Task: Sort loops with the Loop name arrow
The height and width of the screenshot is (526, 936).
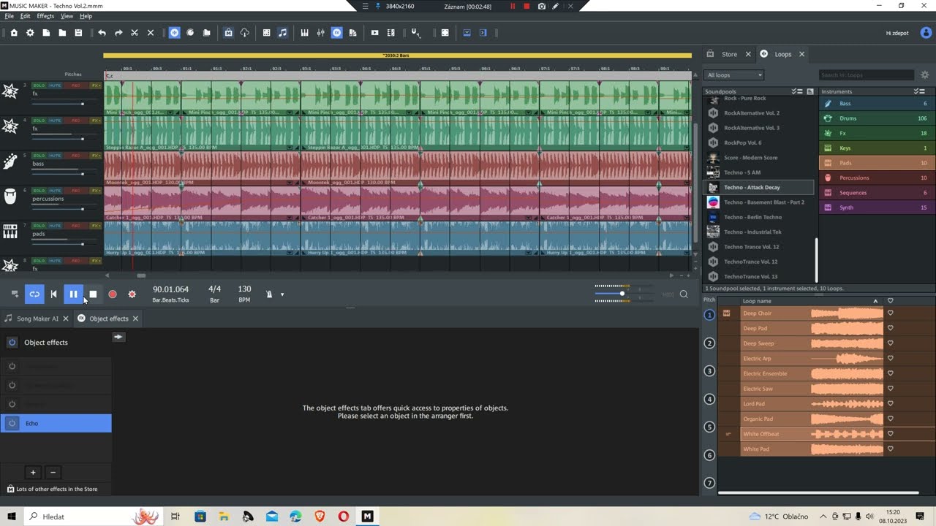Action: (875, 301)
